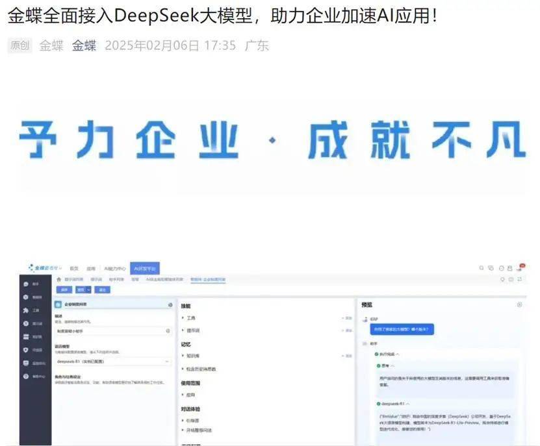Click the blue agent avatar icon beside 企业制度问答
This screenshot has width=540, height=446.
[x=58, y=304]
